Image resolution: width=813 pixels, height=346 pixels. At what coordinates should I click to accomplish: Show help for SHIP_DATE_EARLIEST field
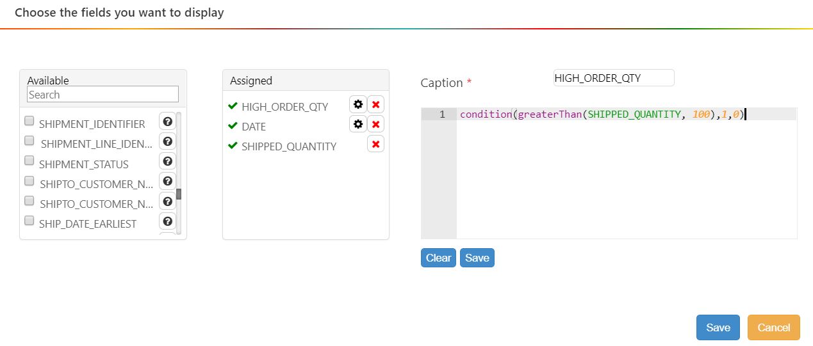pos(167,221)
